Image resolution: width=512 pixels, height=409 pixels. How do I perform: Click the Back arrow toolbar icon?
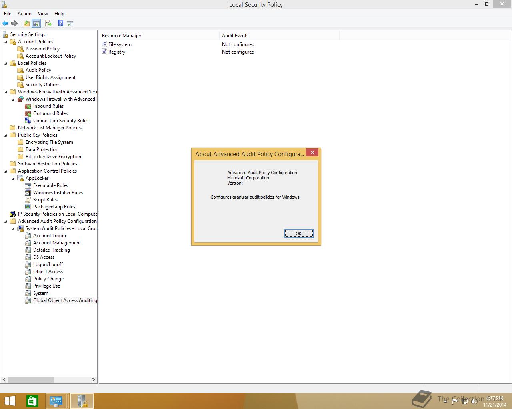[x=5, y=24]
